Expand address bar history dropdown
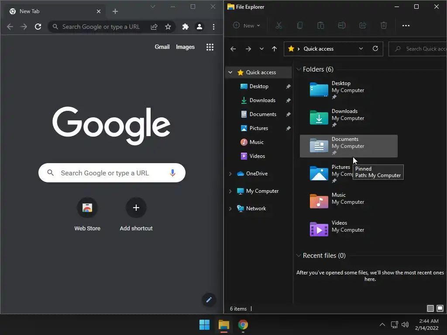 click(361, 49)
